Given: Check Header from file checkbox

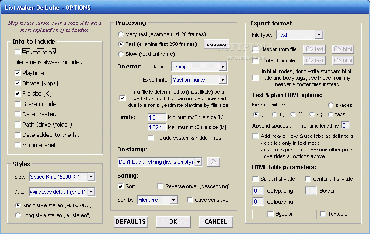Looking at the screenshot, I should click(255, 49).
